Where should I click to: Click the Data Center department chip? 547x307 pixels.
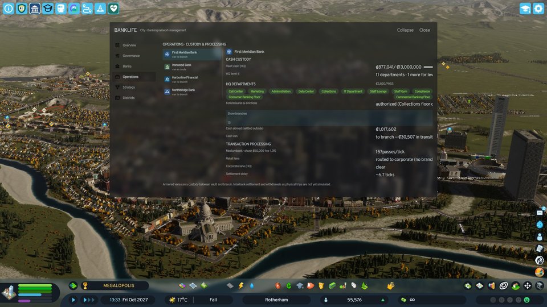pyautogui.click(x=306, y=92)
